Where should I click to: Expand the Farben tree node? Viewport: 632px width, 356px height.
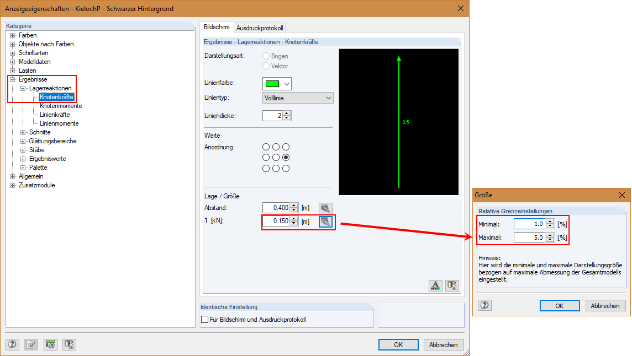(13, 35)
